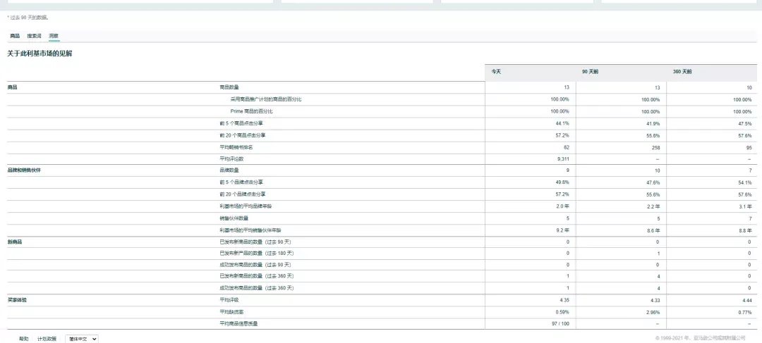Click the 采用商品推广计划的商品的百分比 row label
The width and height of the screenshot is (762, 343).
(266, 99)
